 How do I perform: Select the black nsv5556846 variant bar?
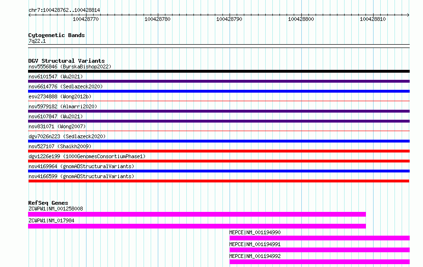point(219,71)
